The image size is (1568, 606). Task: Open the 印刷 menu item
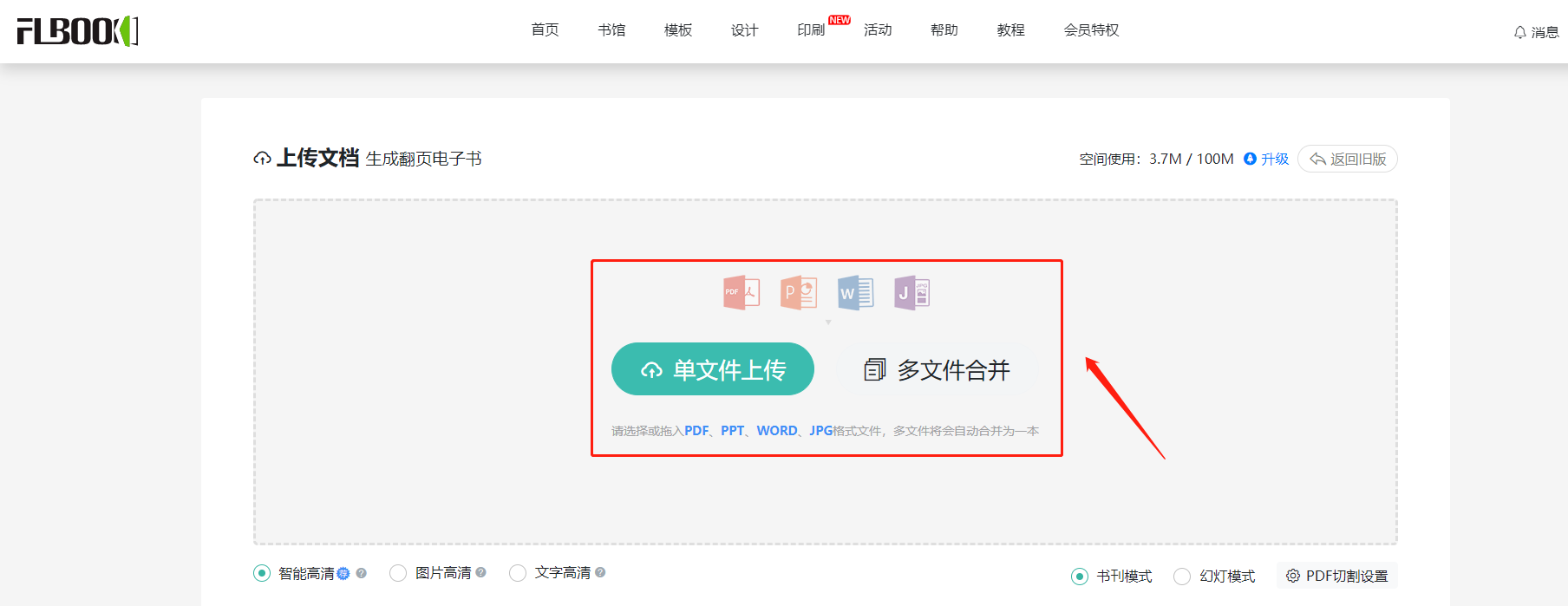tap(811, 30)
